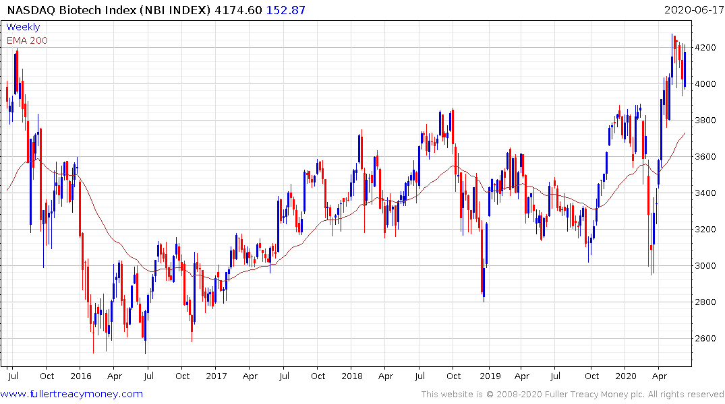Image resolution: width=725 pixels, height=404 pixels.
Task: Click the date 2020-06-17
Action: 693,10
